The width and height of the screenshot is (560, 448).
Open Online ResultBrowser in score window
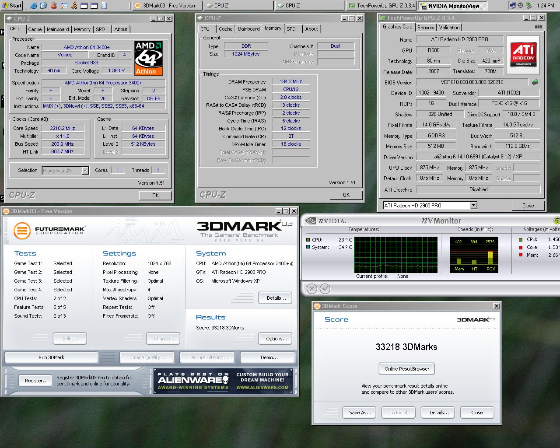(x=407, y=369)
